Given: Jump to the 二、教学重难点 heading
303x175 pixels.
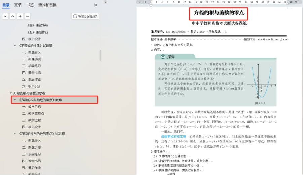Looking at the screenshot, I should pos(33,113).
